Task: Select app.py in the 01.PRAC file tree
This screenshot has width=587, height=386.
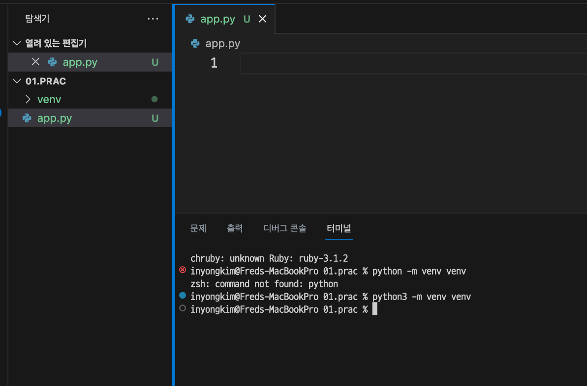Action: [x=90, y=118]
